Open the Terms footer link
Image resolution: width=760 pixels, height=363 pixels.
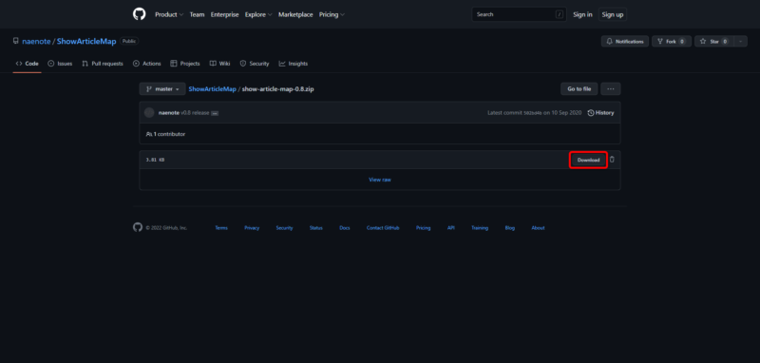221,228
